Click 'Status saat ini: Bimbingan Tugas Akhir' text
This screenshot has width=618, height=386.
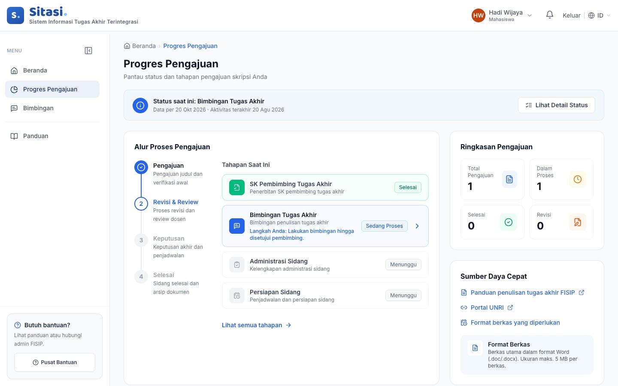point(209,101)
